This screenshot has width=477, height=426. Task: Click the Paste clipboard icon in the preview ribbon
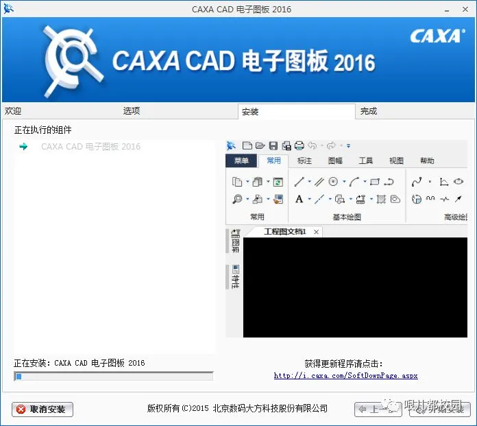point(258,182)
